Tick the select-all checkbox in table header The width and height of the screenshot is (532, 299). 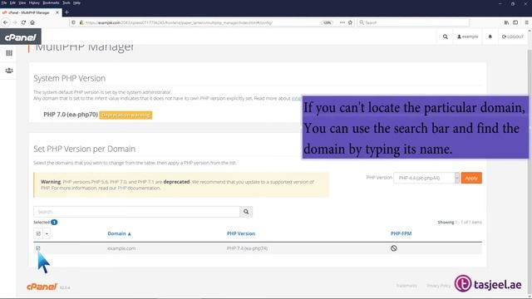pos(38,233)
